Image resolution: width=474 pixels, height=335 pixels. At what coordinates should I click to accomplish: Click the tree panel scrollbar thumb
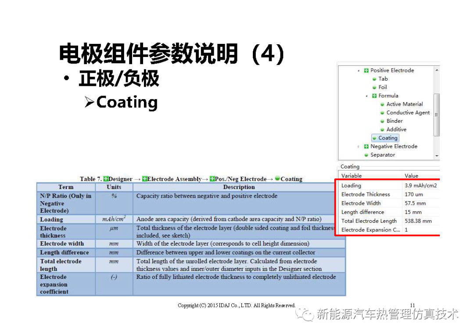click(x=437, y=115)
